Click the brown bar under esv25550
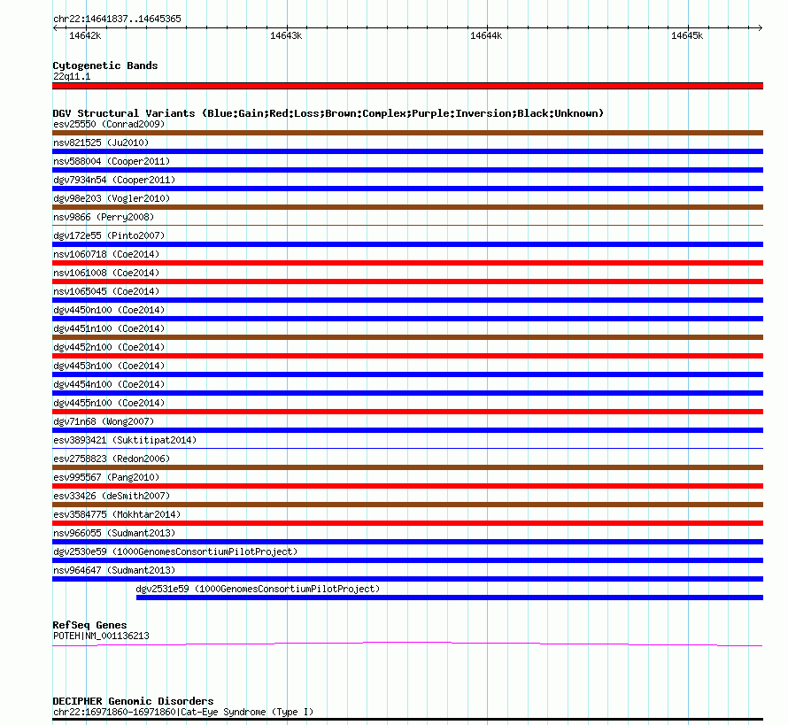788x725 pixels. click(407, 133)
